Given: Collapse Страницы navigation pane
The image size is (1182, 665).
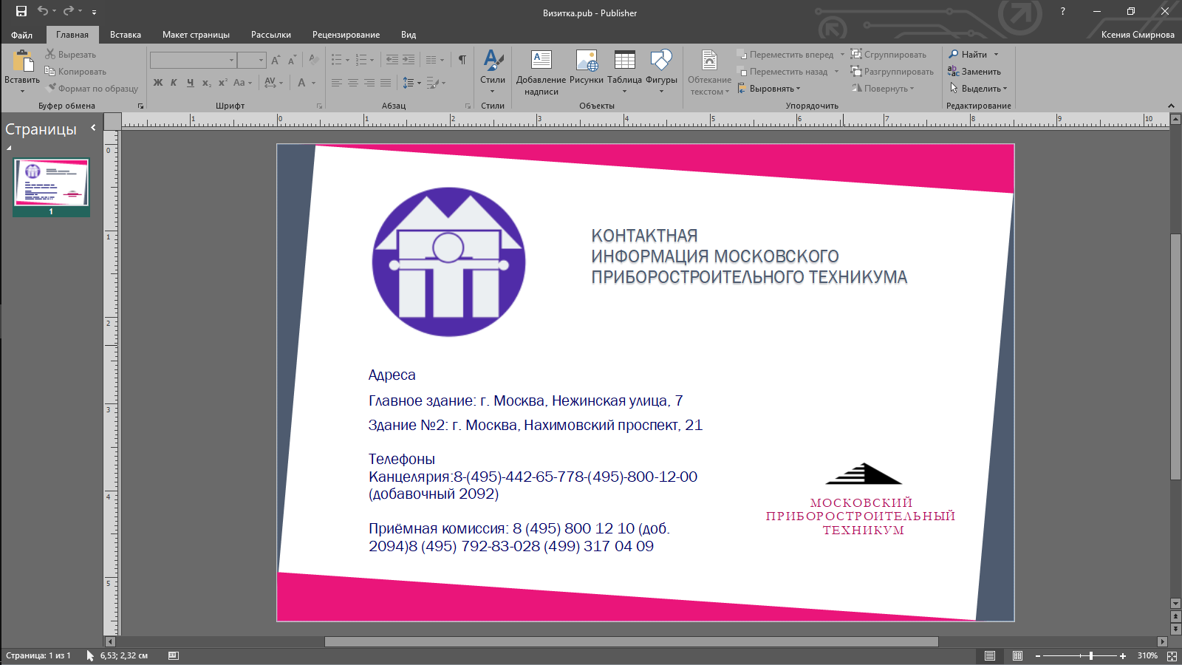Looking at the screenshot, I should [93, 128].
